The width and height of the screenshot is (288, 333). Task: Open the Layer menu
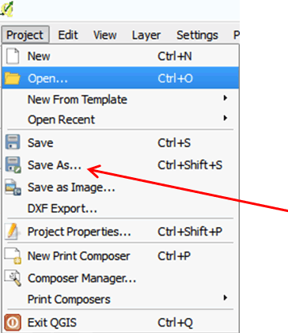point(146,35)
